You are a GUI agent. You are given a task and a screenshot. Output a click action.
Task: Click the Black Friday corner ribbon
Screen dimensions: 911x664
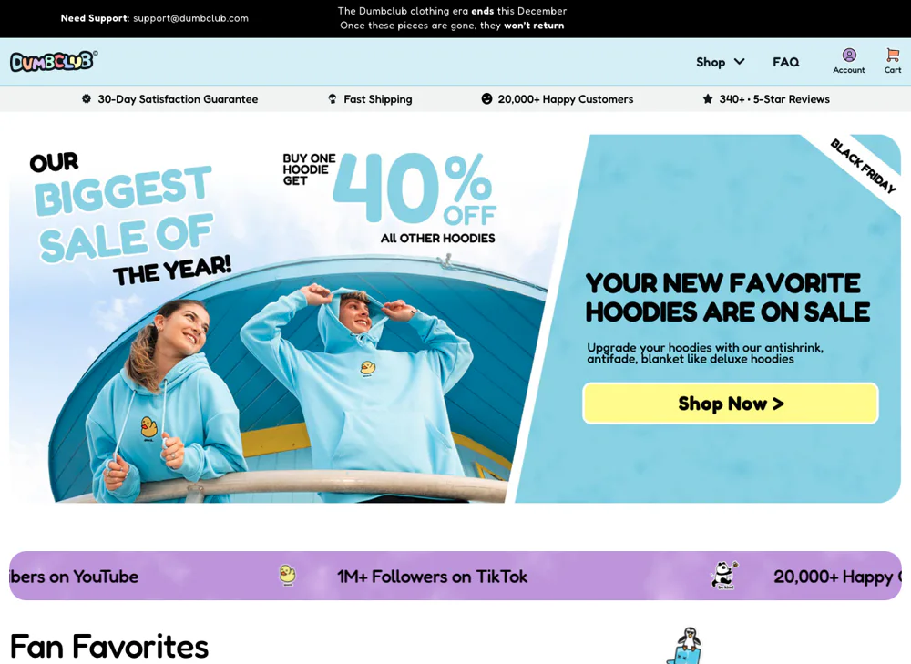pos(862,166)
